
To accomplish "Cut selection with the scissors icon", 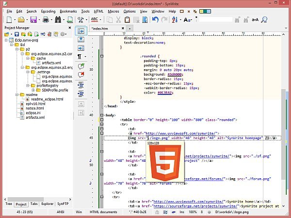I will [118, 19].
